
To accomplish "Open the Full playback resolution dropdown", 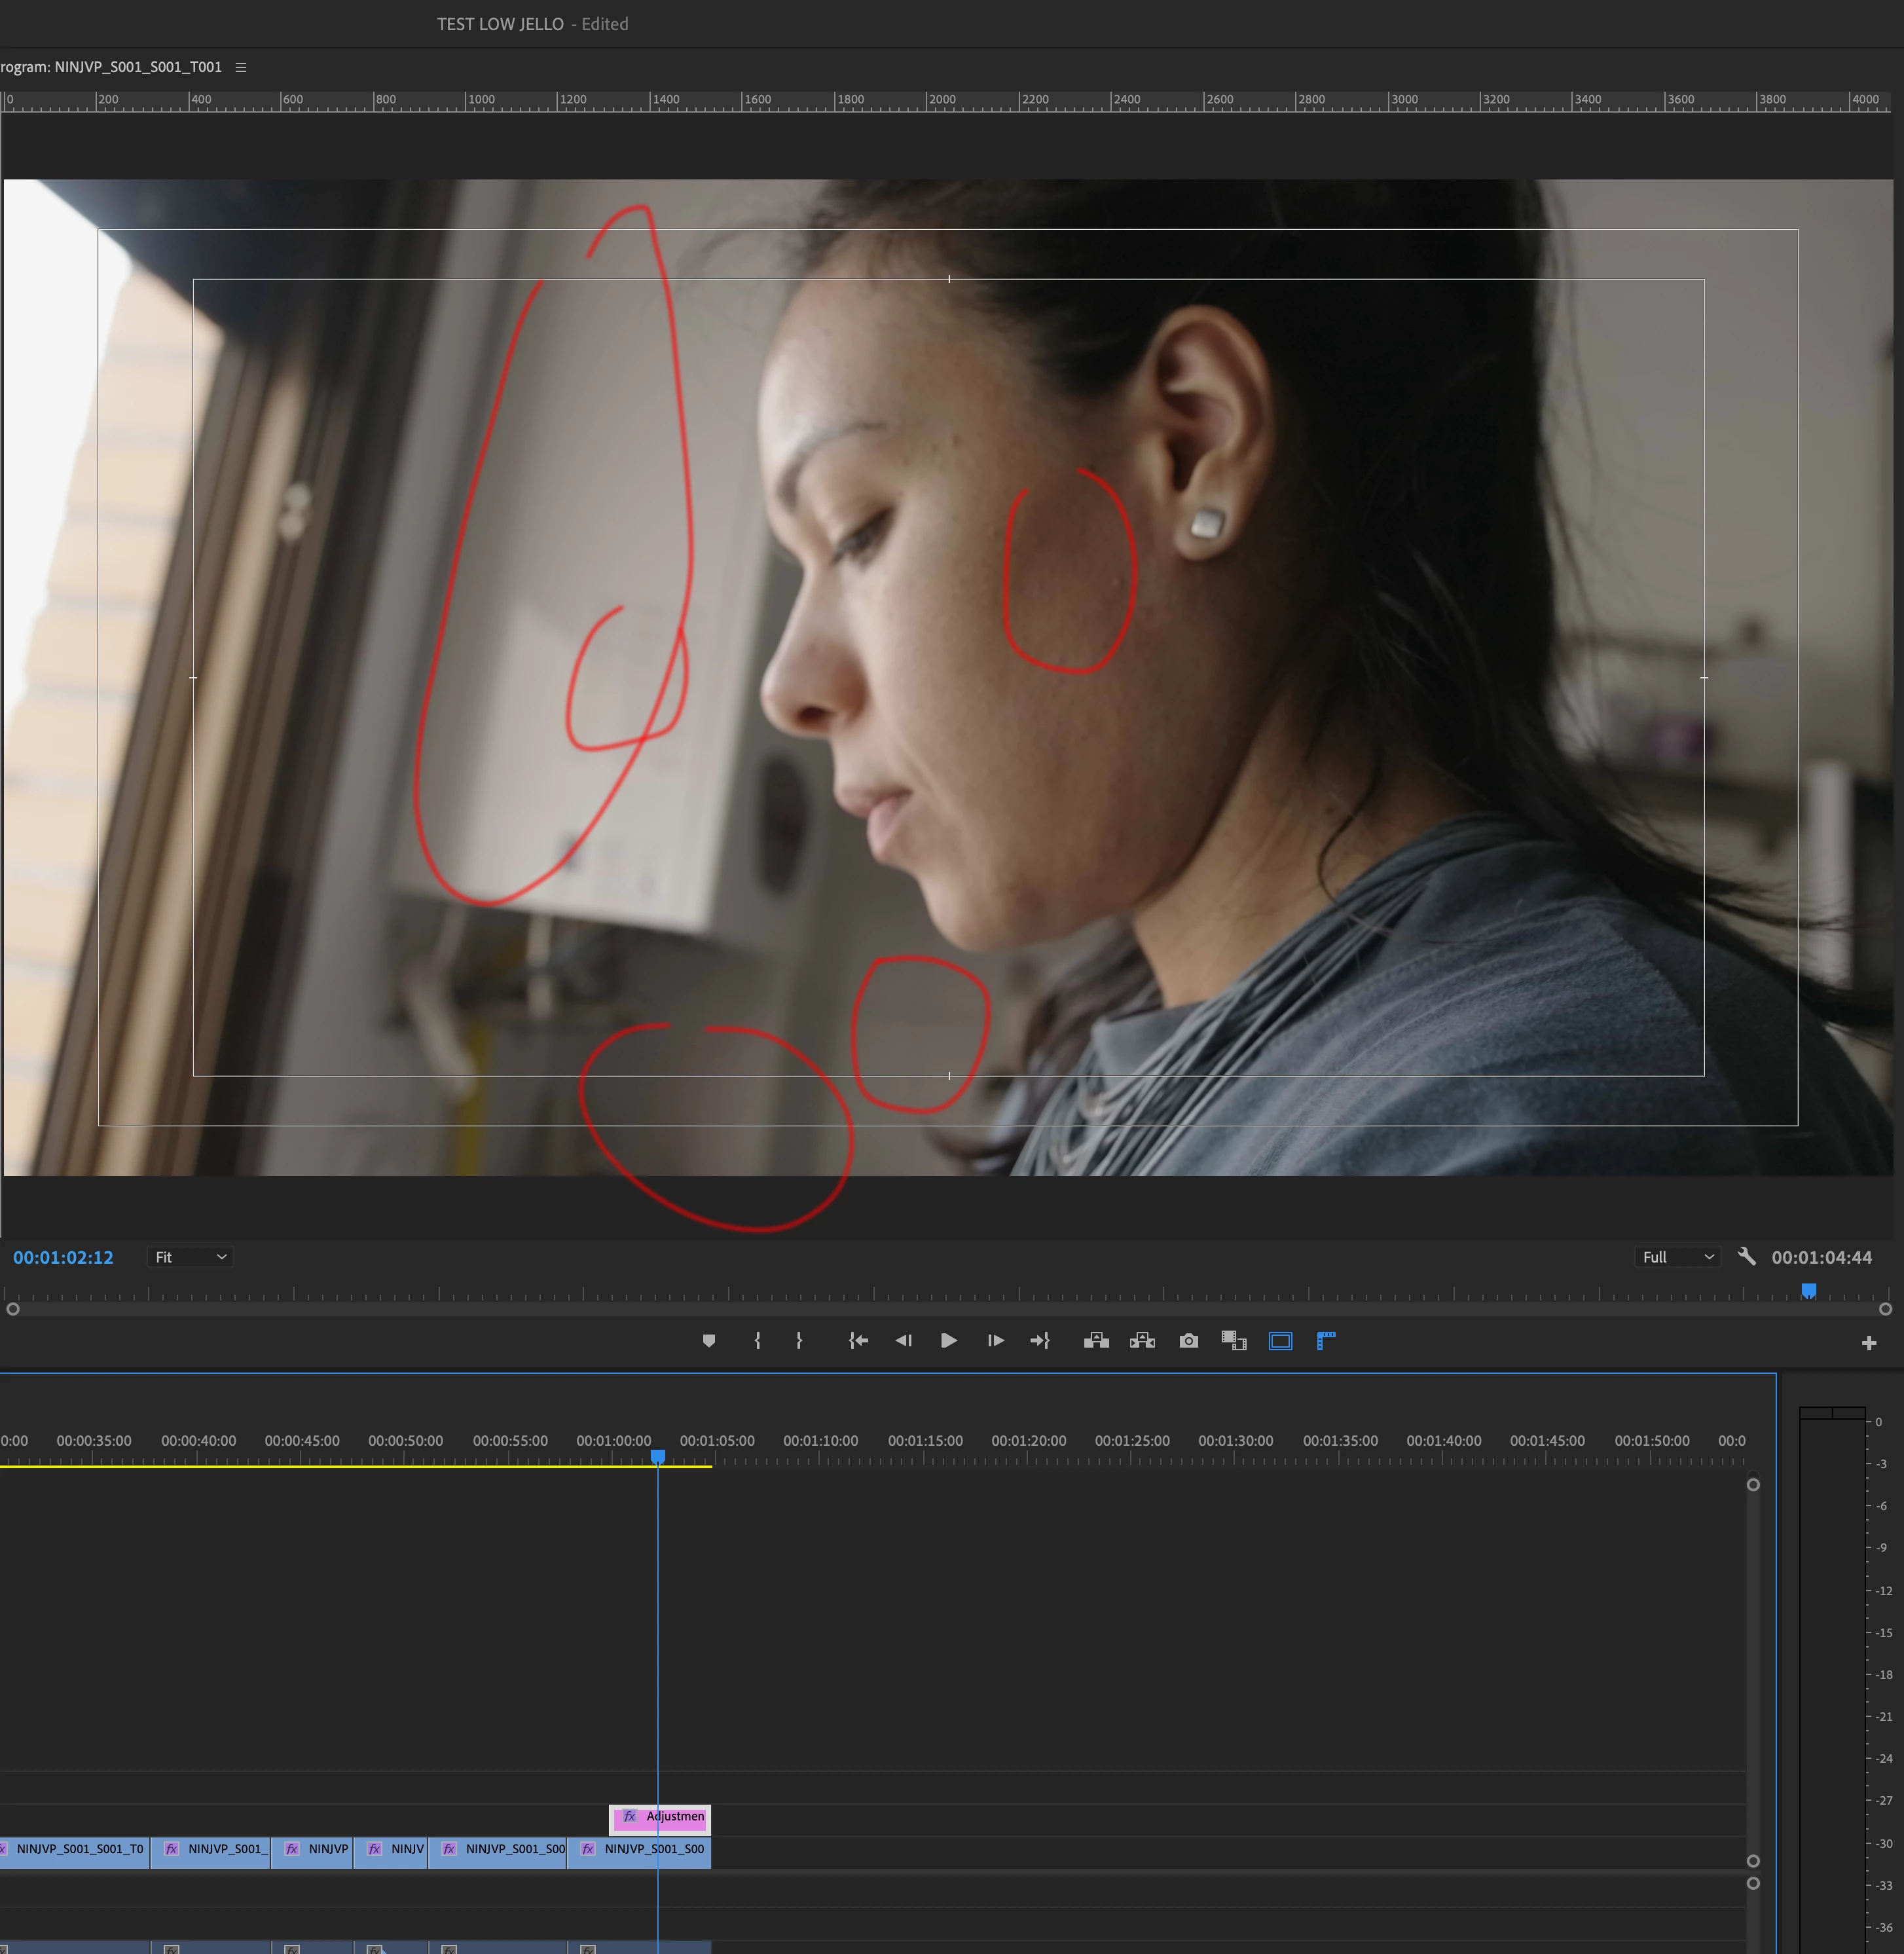I will point(1677,1257).
